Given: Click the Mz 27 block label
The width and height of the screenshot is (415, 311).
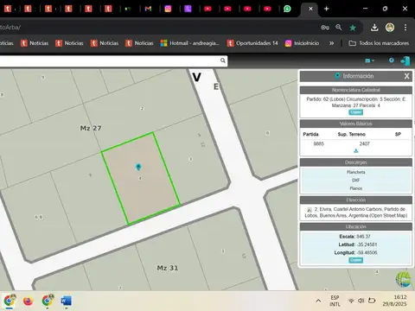Looking at the screenshot, I should click(x=91, y=128).
